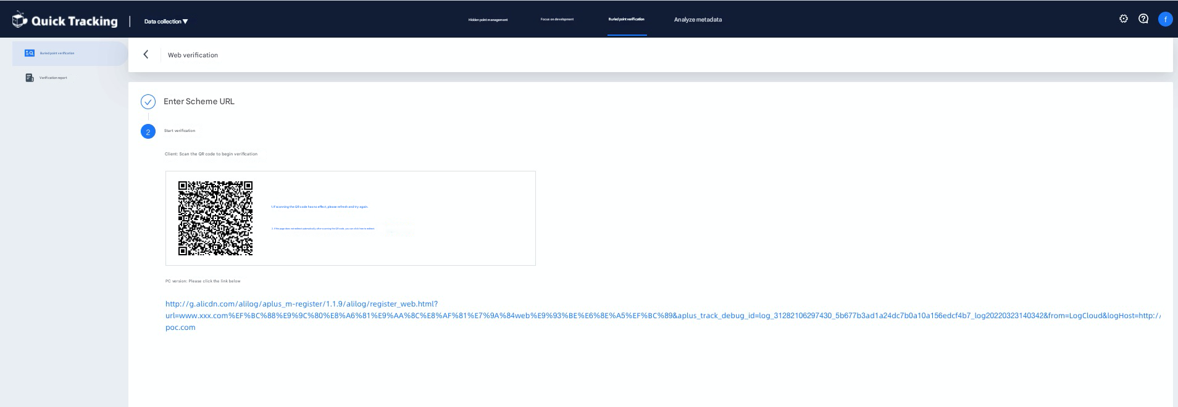Screen dimensions: 1178x407
Task: Click the Verification report document icon
Action: (x=29, y=78)
